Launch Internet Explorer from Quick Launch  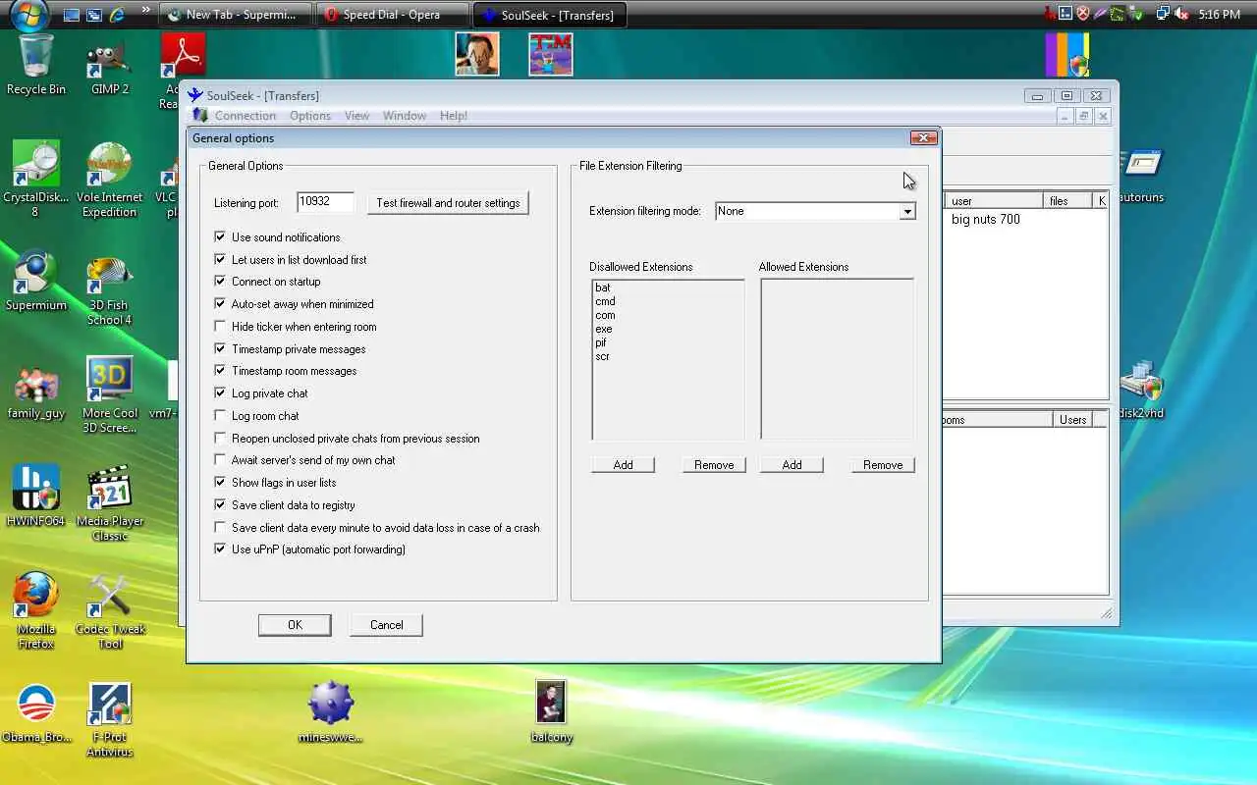[x=118, y=15]
